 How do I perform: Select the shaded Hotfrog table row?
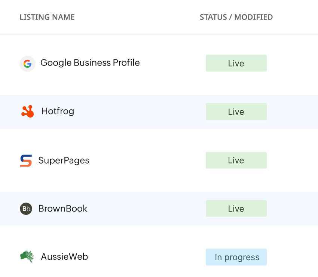tap(150, 112)
